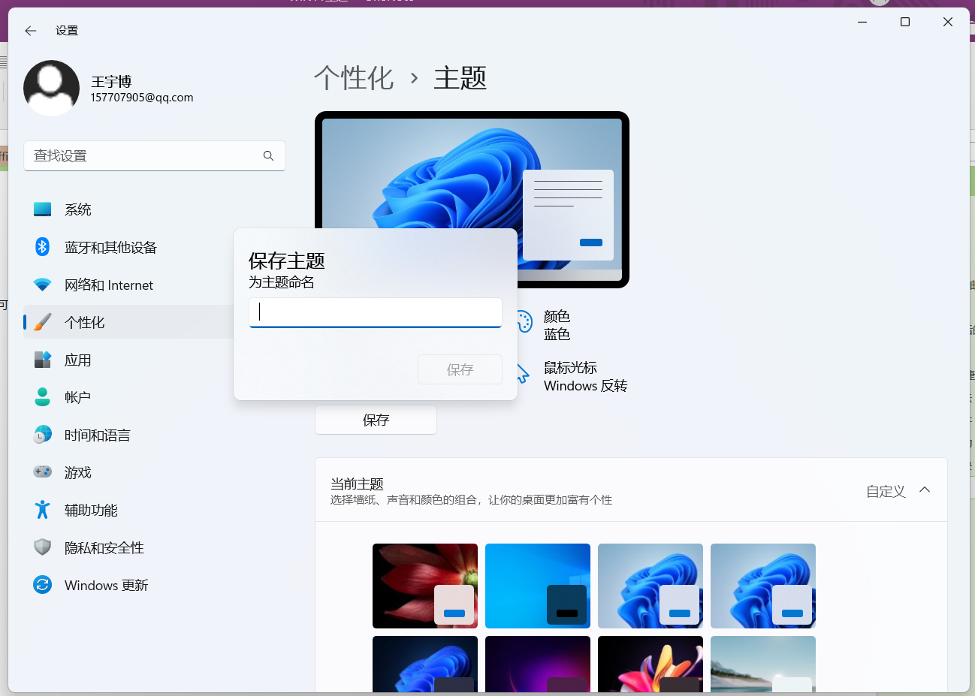Screen dimensions: 975x696
Task: Click the 保存主题 dialog title
Action: 287,261
